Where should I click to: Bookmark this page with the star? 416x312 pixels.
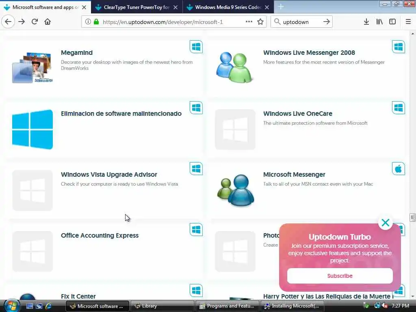coord(260,22)
